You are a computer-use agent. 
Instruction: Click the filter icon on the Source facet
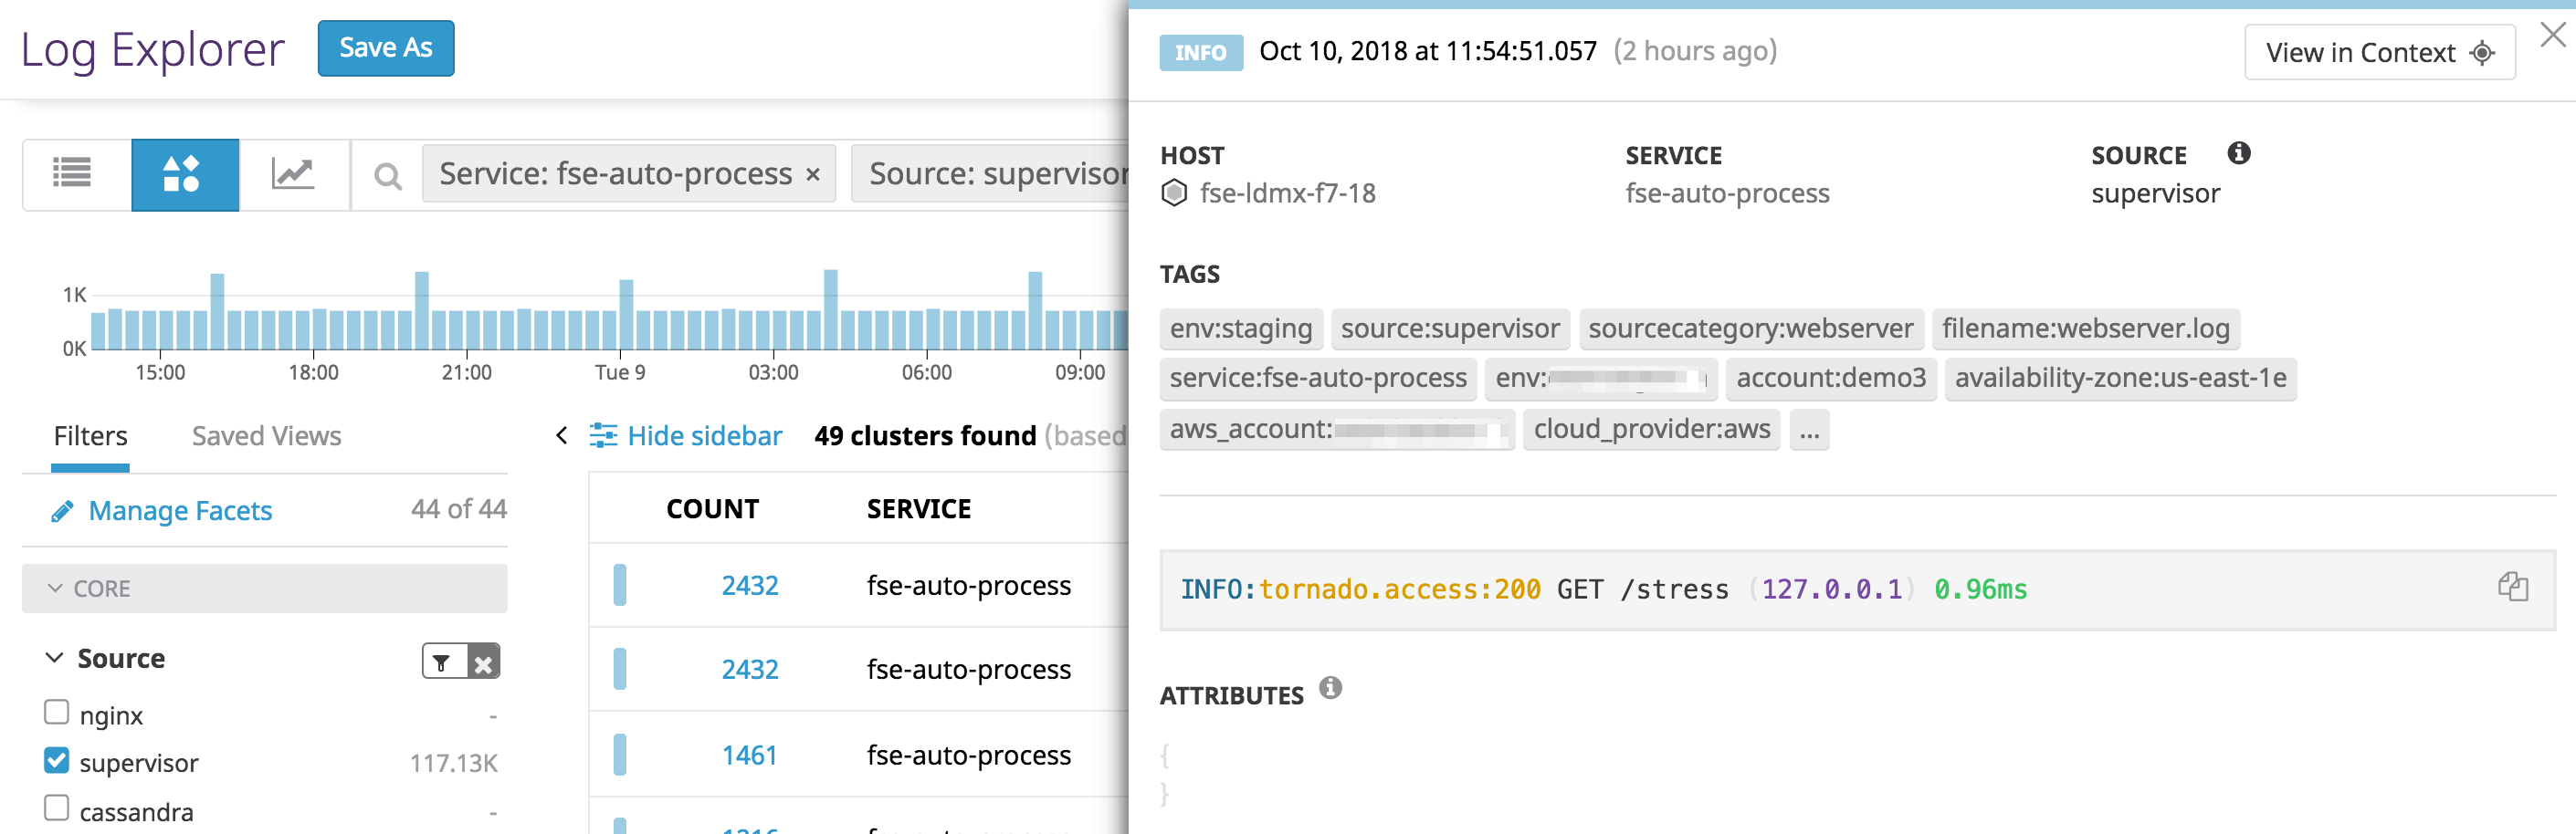(440, 661)
